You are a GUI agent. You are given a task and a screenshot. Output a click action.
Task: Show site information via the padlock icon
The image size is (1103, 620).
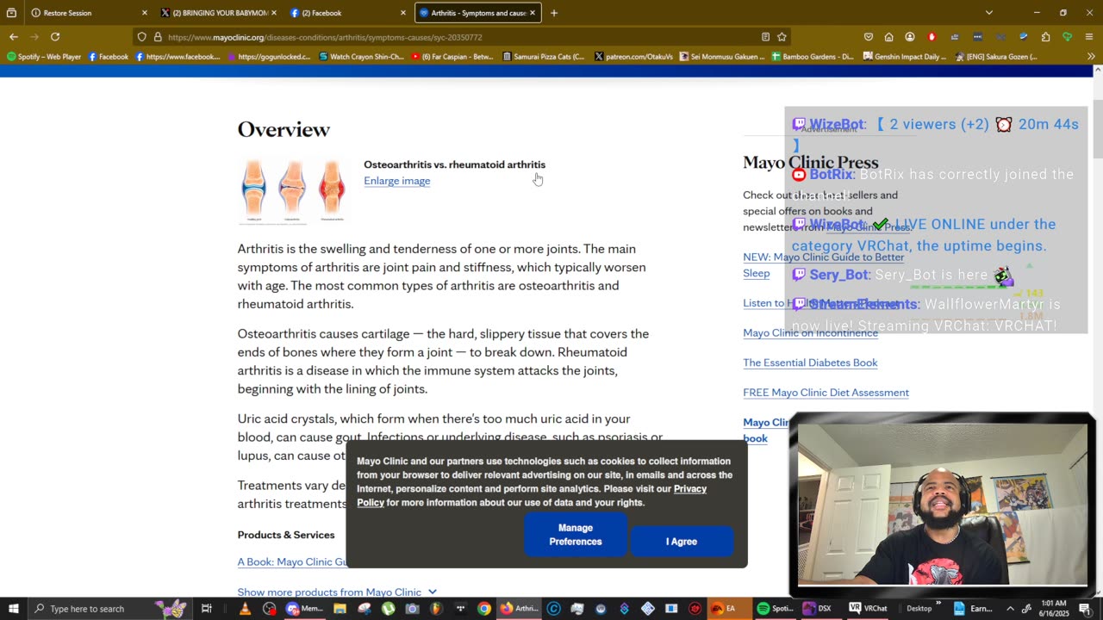coord(158,37)
